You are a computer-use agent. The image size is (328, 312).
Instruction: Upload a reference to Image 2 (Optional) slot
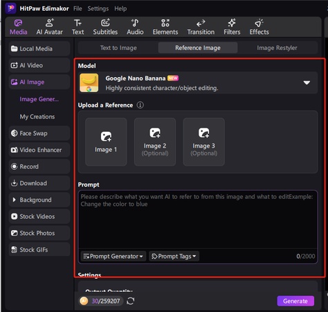(155, 142)
